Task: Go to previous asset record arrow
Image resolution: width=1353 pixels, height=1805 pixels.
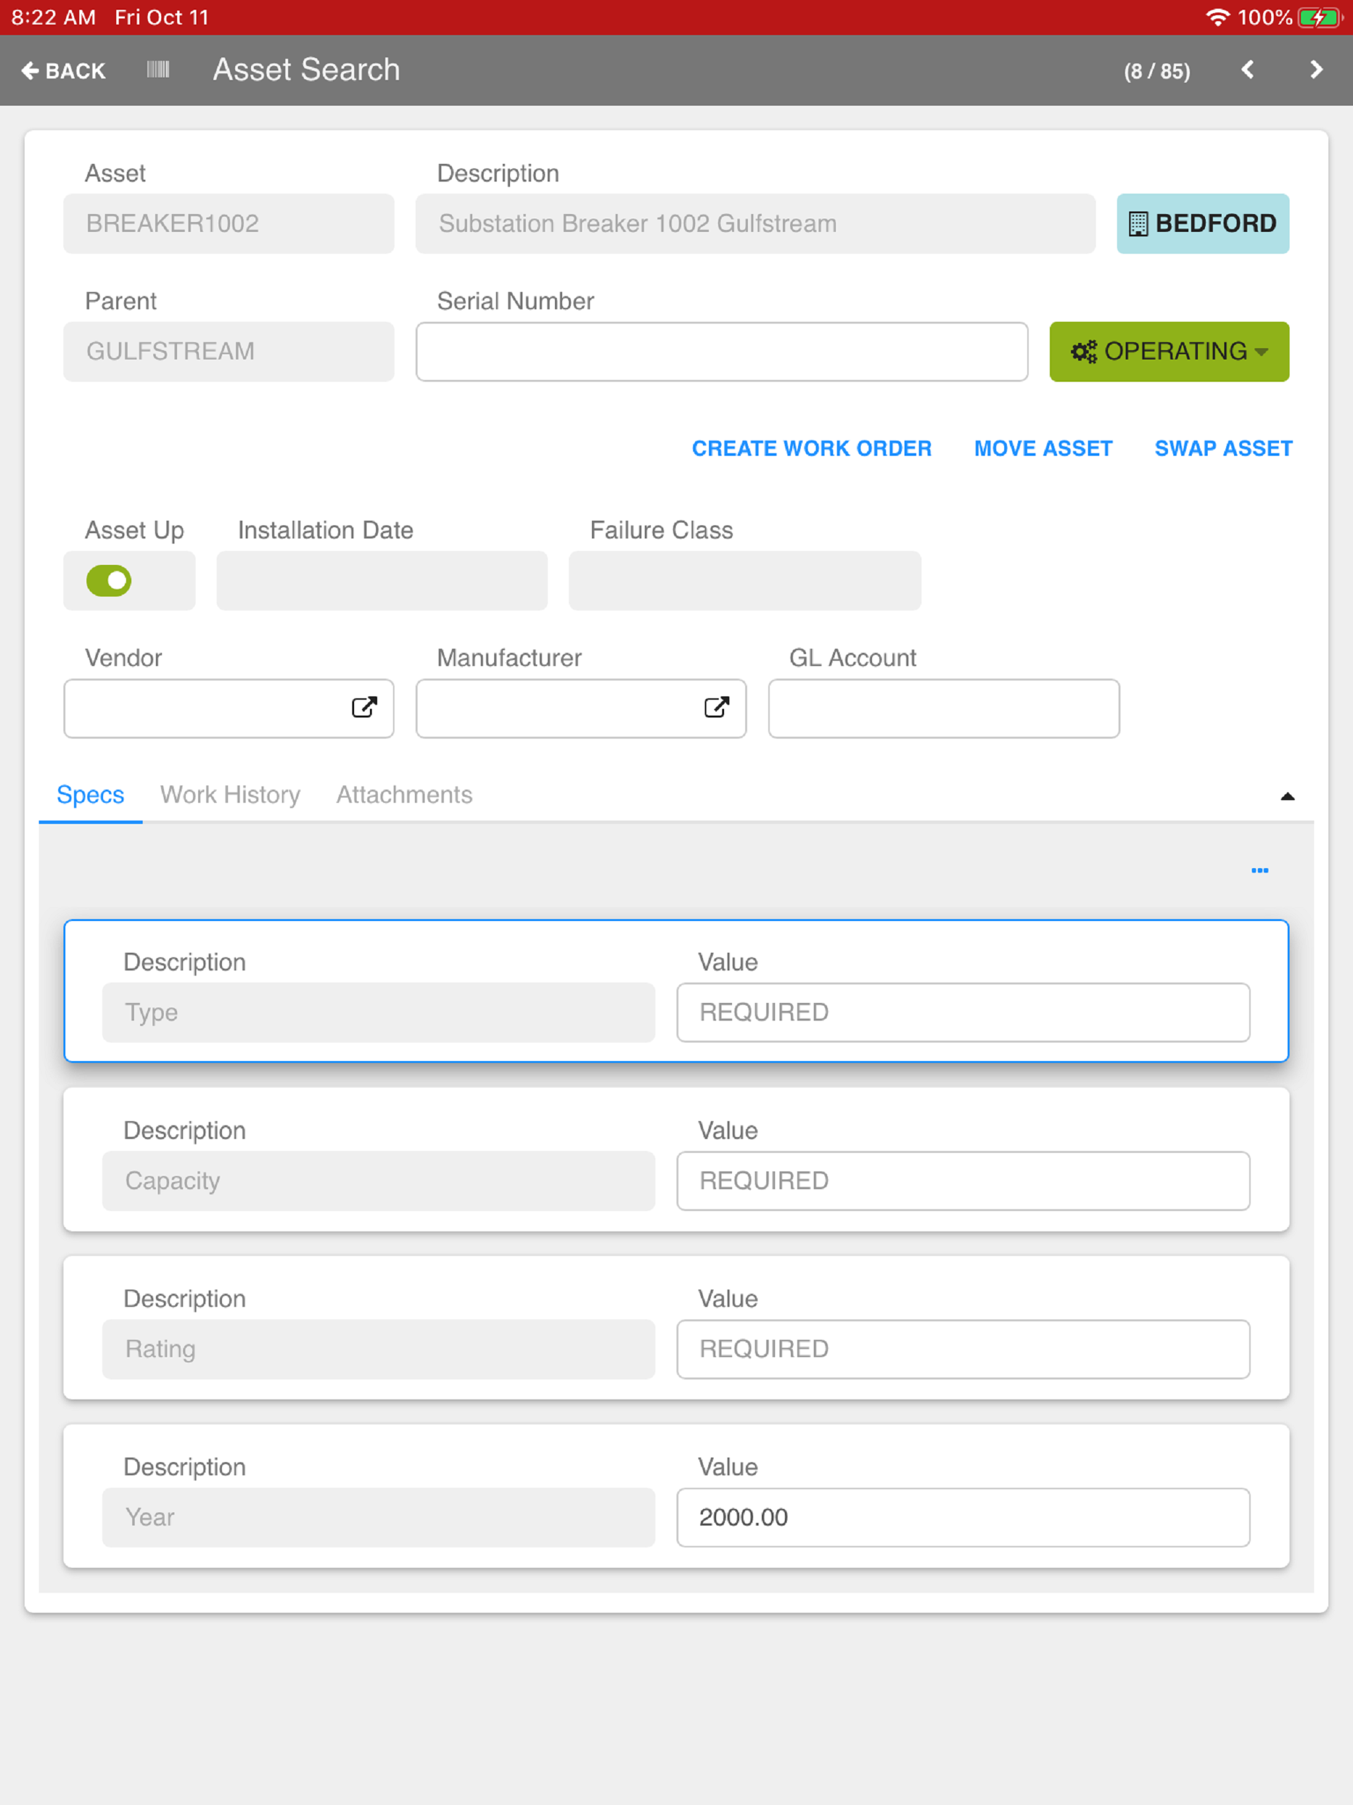Action: point(1247,70)
